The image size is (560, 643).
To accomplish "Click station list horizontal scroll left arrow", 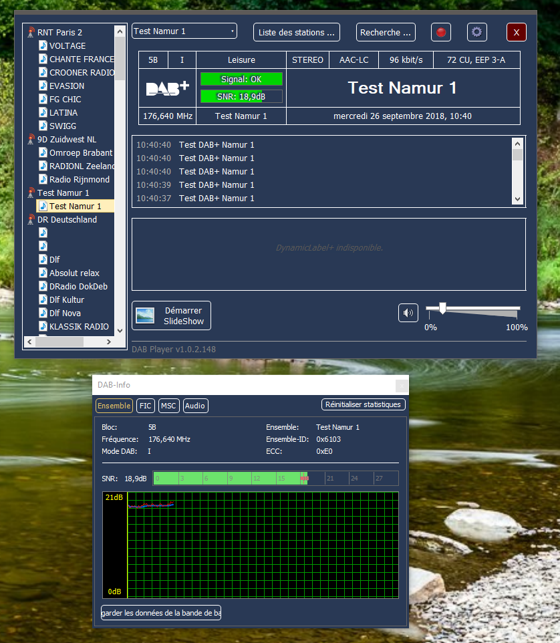I will [29, 342].
